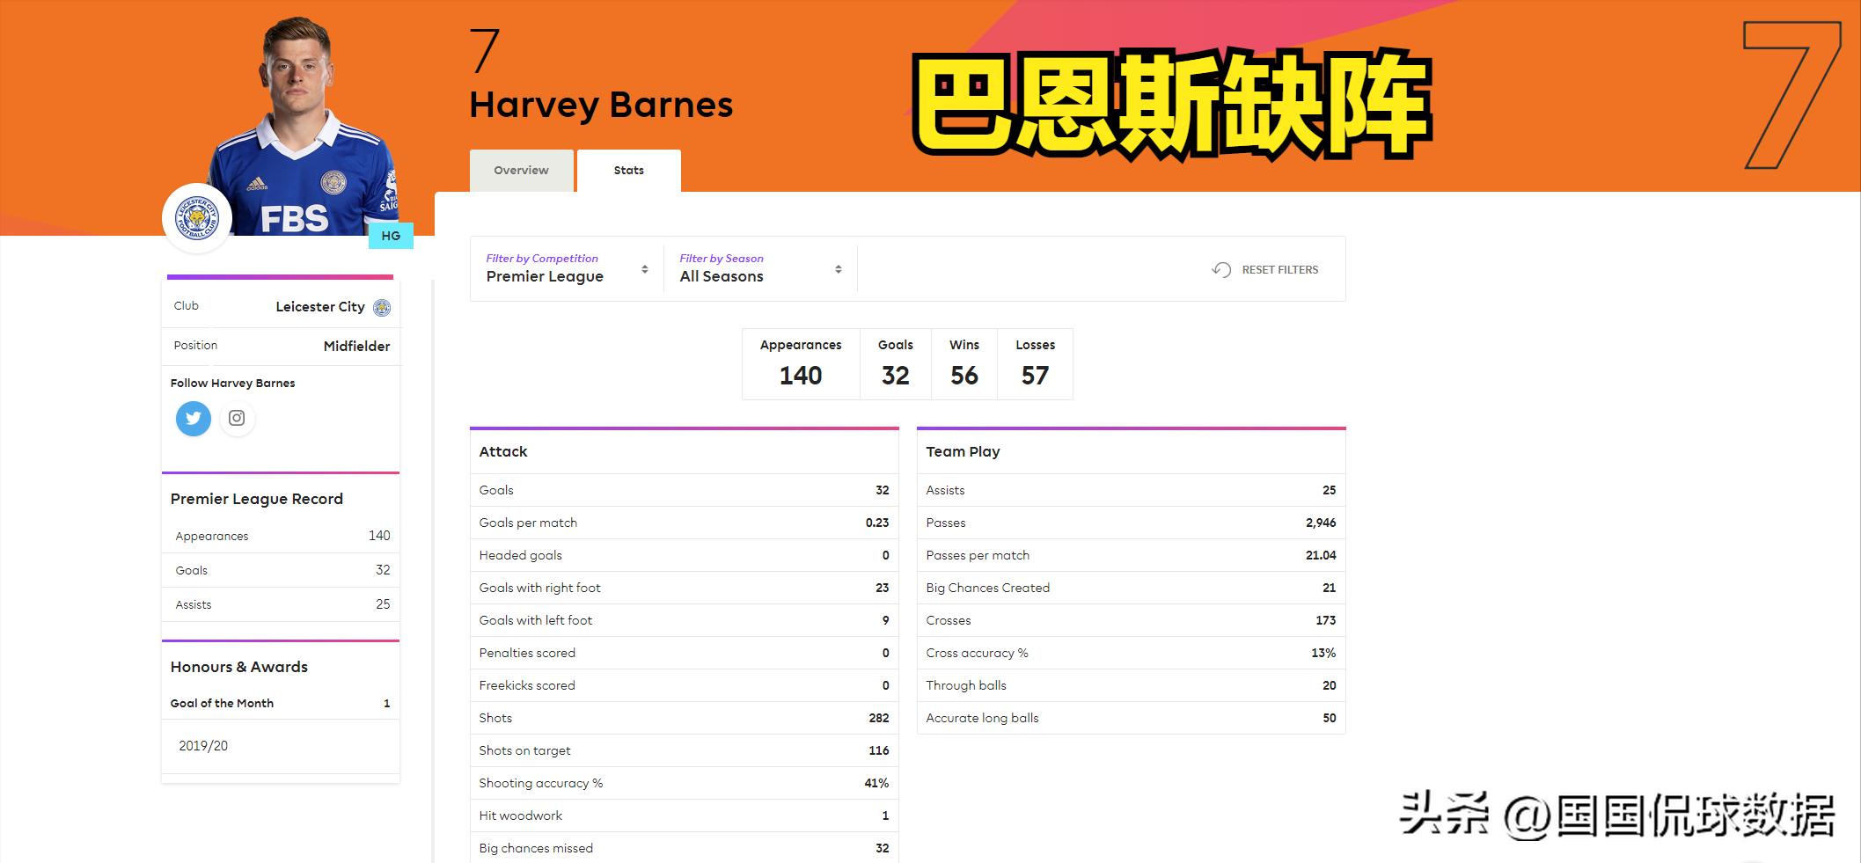
Task: Click the Losses 57 summary box
Action: point(1035,364)
